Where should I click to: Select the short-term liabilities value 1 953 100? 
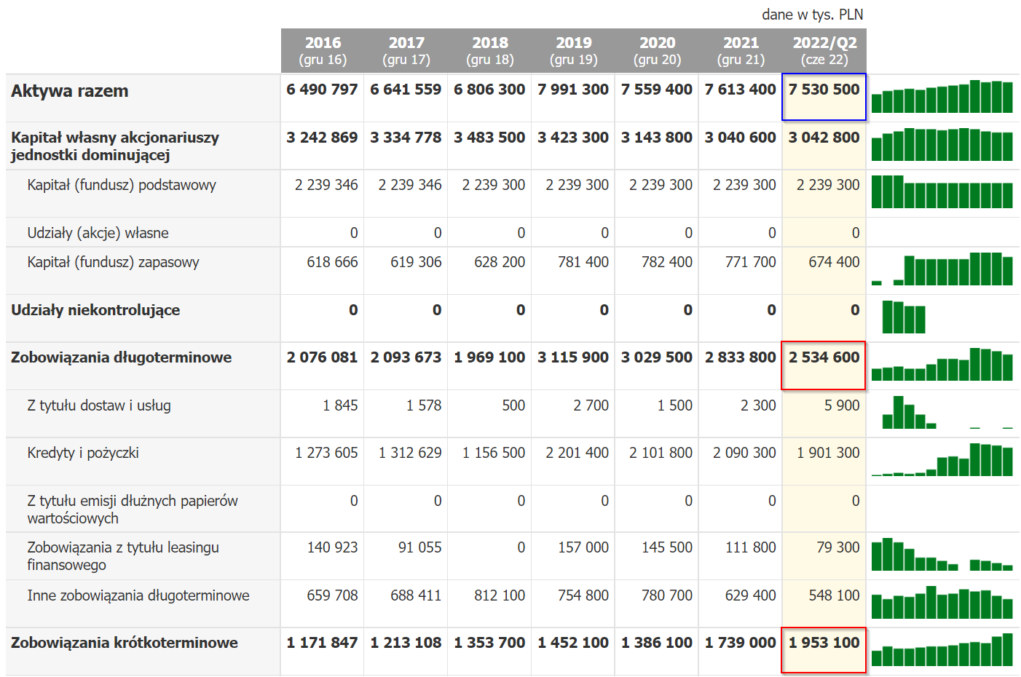click(824, 643)
